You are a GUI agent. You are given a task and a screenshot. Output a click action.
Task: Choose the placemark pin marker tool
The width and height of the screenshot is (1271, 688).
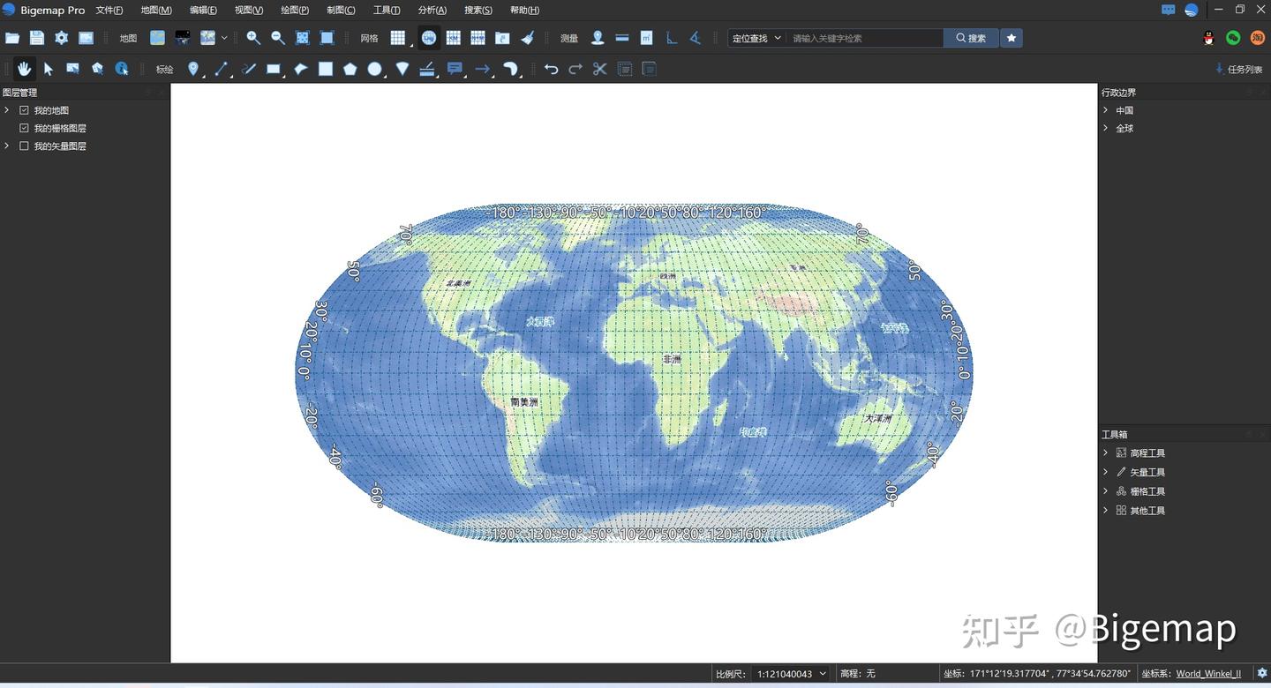(x=193, y=69)
